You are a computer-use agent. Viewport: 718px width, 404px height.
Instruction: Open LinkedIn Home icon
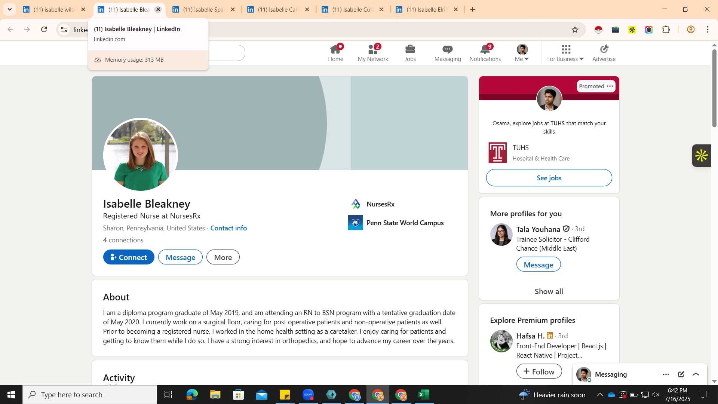335,53
